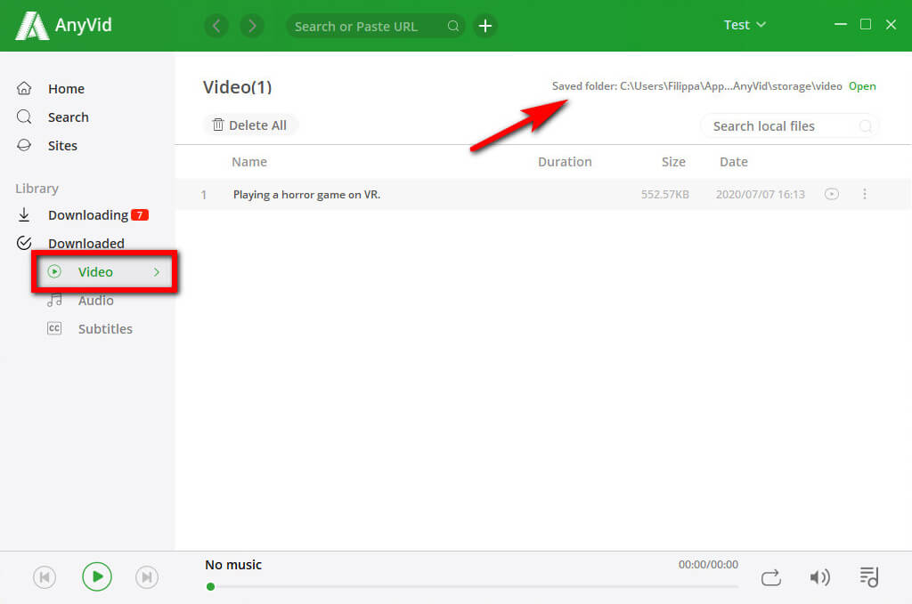Screen dimensions: 912x604
Task: Open the playlist queue icon
Action: pos(869,577)
